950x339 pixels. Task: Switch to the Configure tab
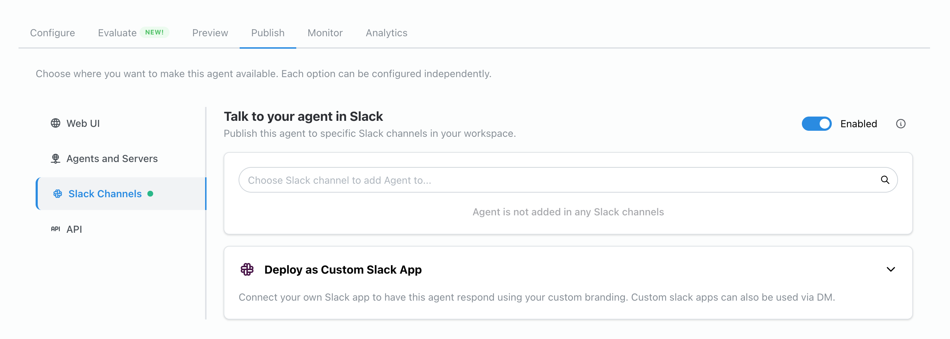52,33
